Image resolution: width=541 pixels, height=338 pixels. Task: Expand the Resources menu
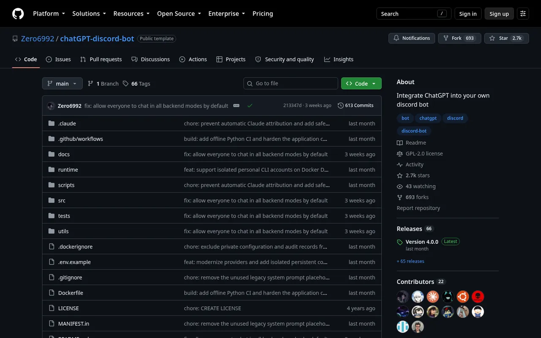click(131, 14)
